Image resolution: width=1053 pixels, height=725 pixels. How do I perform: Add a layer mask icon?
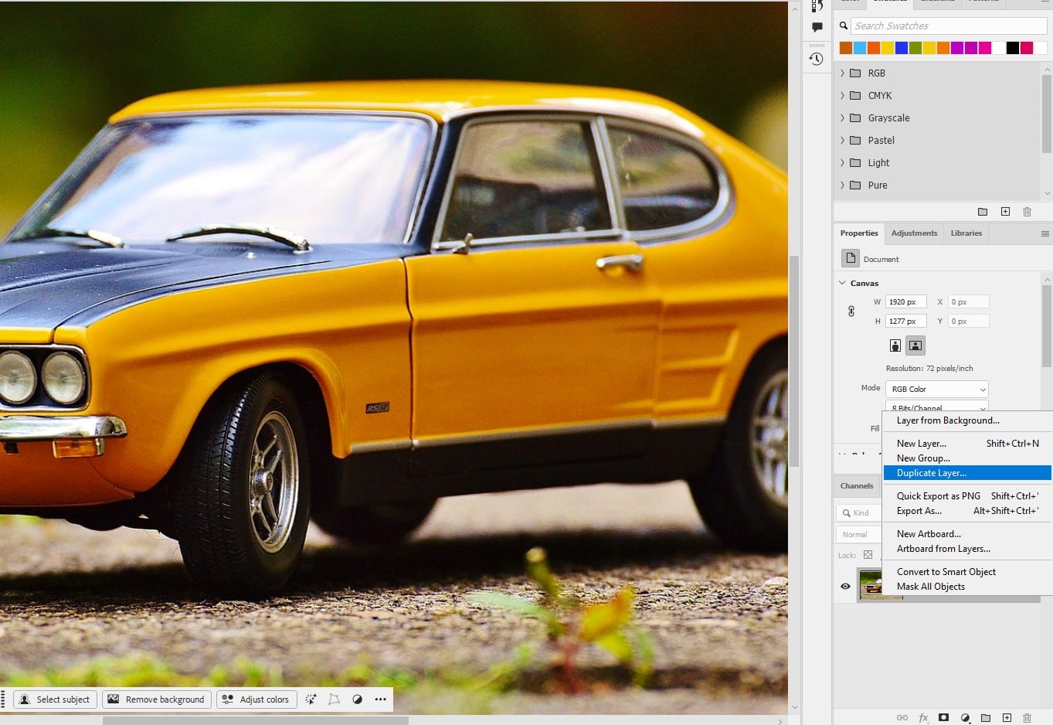pos(943,718)
